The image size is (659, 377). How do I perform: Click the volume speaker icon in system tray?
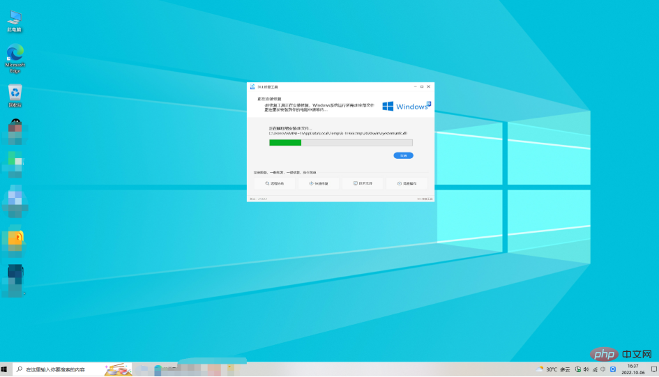point(586,369)
